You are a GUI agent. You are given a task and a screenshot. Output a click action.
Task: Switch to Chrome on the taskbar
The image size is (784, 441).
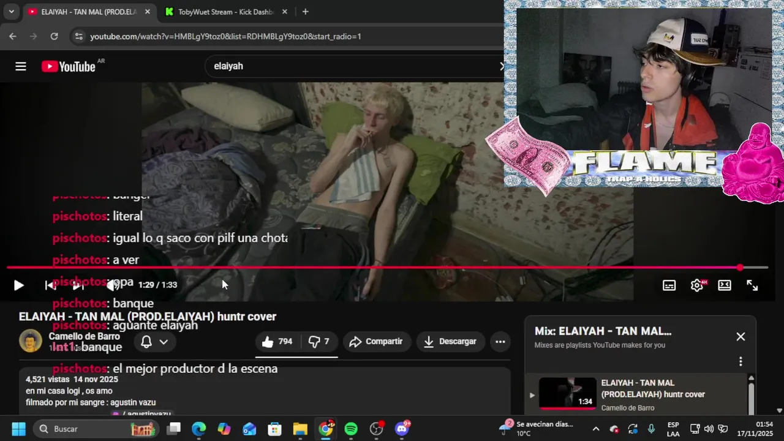(326, 428)
